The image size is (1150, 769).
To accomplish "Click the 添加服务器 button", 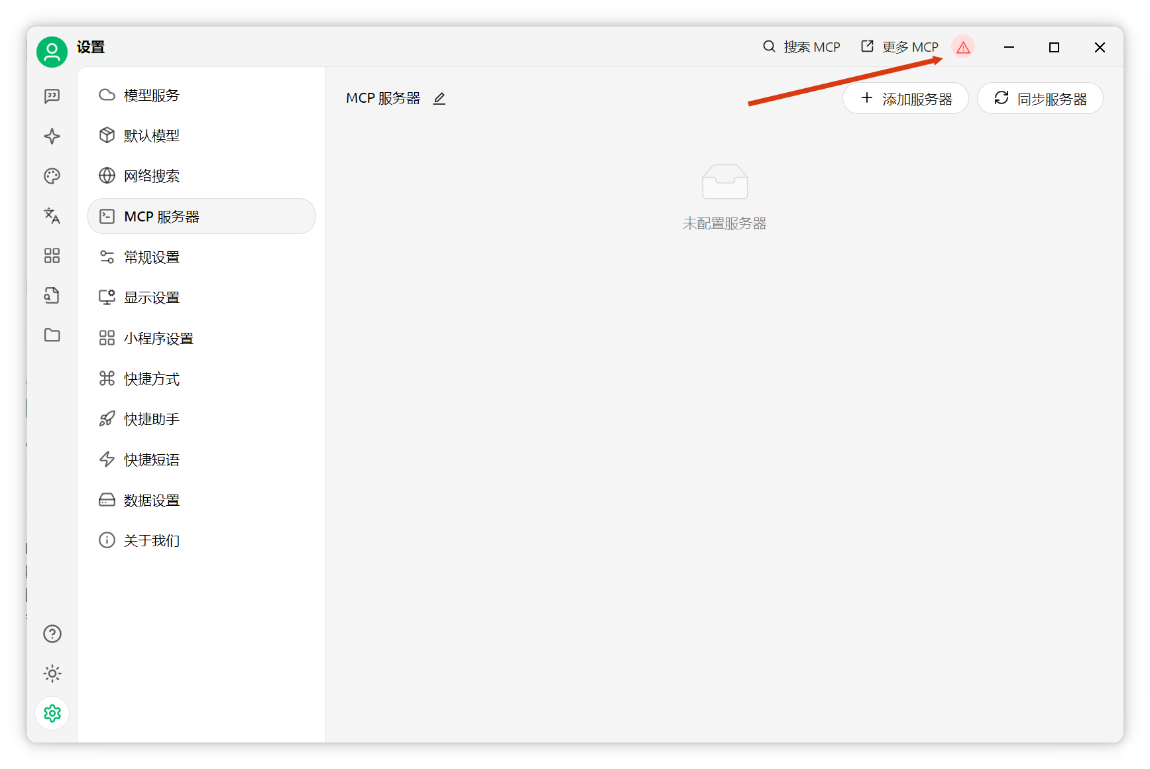I will tap(905, 99).
